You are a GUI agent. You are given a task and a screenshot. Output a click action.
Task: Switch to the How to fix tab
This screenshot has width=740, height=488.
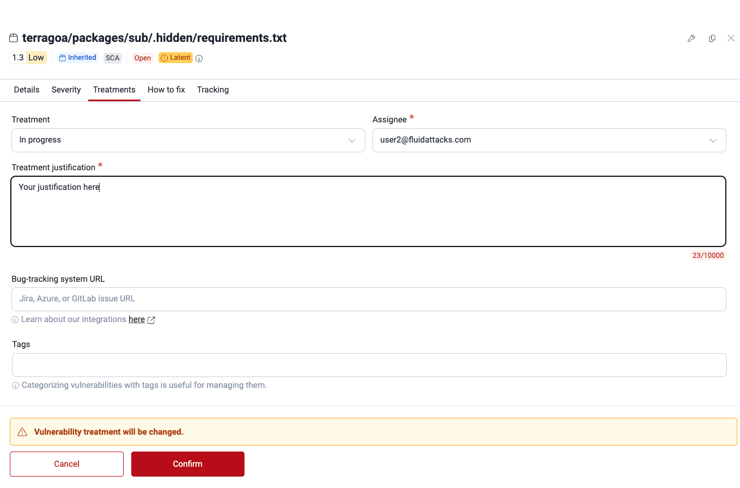(166, 89)
